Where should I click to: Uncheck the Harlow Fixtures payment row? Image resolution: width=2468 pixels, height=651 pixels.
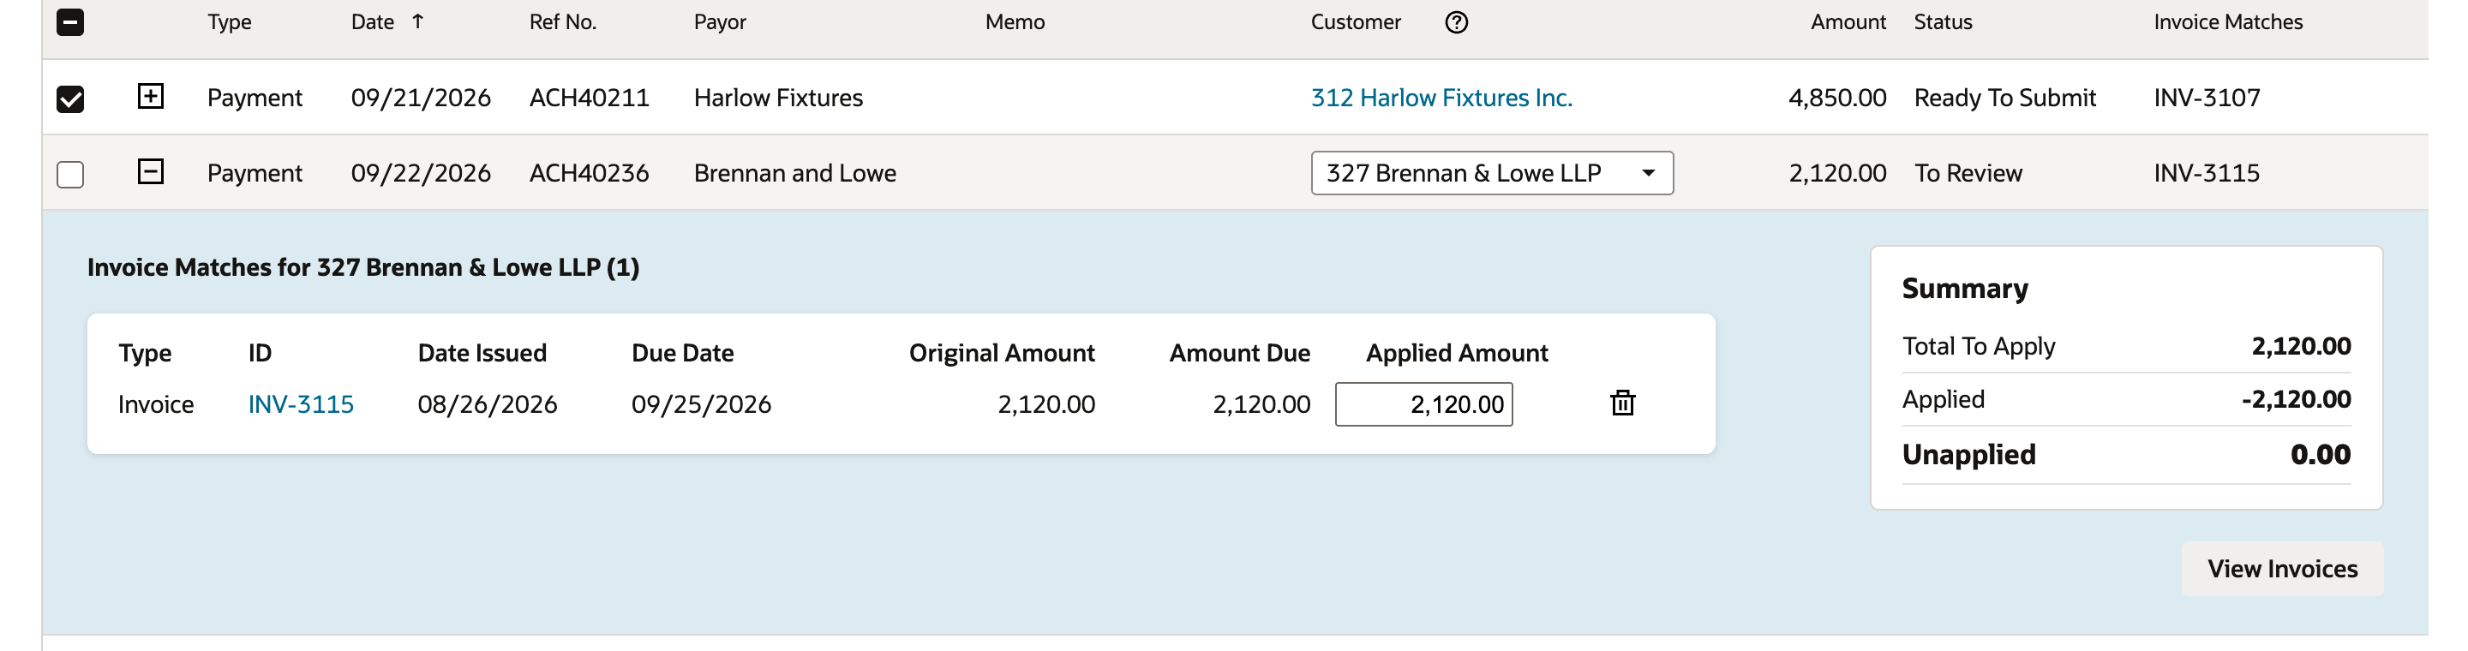coord(70,99)
